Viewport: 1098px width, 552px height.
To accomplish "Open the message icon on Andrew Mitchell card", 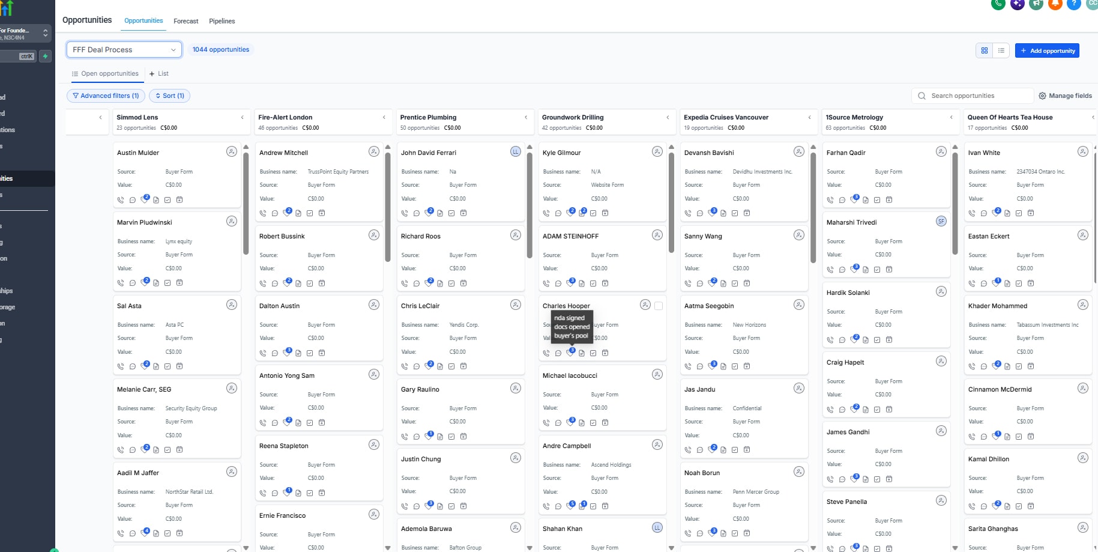I will pyautogui.click(x=275, y=213).
